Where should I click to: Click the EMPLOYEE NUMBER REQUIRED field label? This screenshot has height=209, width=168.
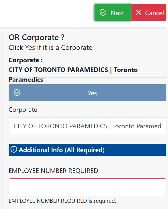[x=53, y=171]
